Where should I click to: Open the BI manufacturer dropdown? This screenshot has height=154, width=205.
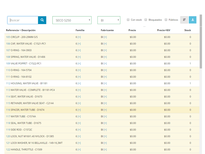(x=109, y=20)
